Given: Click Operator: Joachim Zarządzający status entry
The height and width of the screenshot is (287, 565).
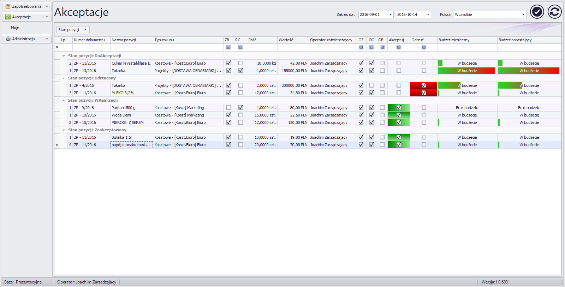Looking at the screenshot, I should coord(87,282).
